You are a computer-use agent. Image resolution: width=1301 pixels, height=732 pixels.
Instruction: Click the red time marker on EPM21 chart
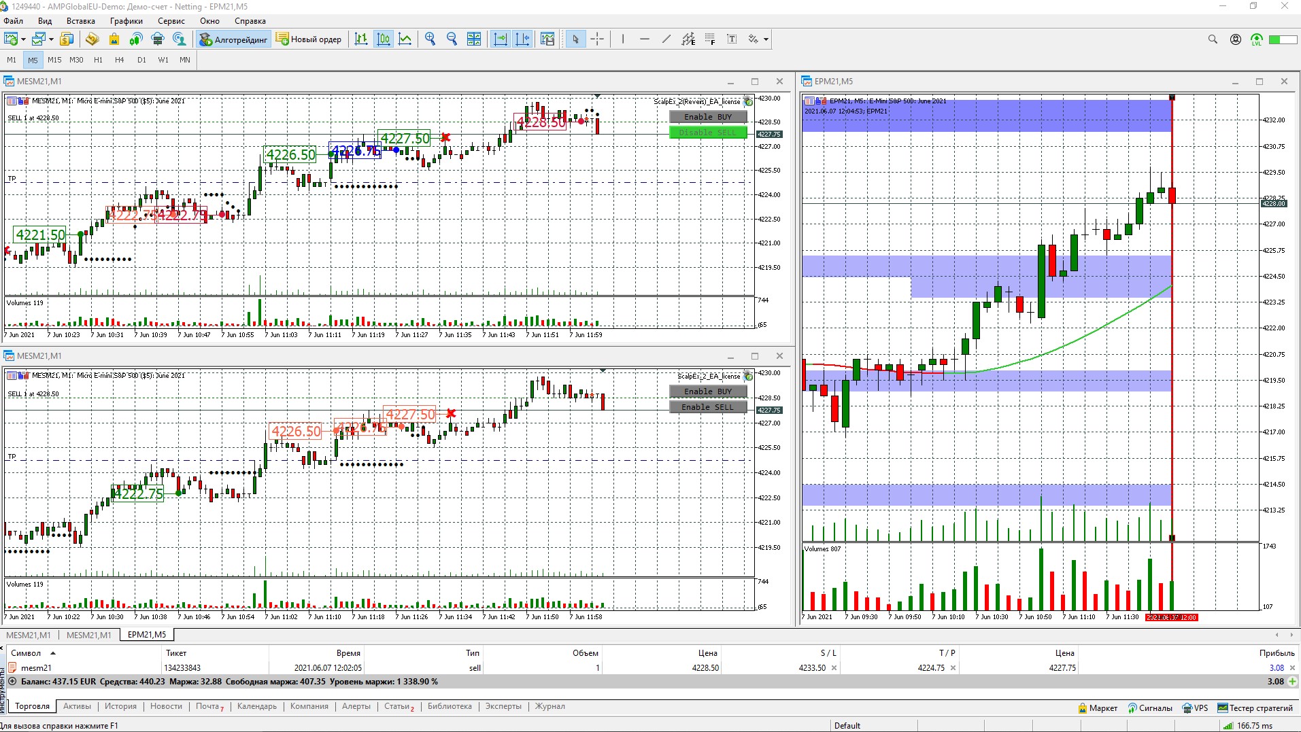[x=1172, y=617]
